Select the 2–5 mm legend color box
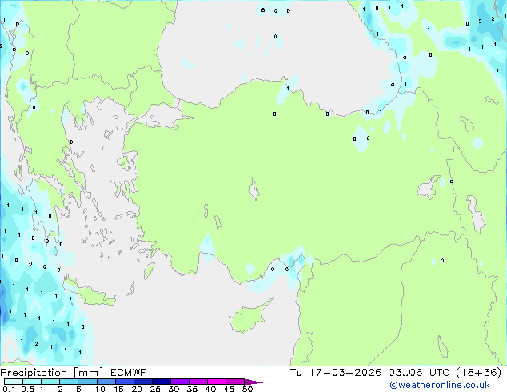The image size is (507, 392). tap(69, 382)
